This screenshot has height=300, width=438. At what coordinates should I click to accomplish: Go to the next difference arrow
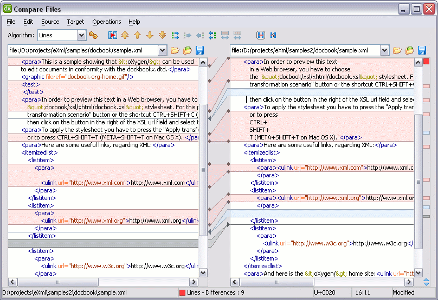tap(150, 35)
